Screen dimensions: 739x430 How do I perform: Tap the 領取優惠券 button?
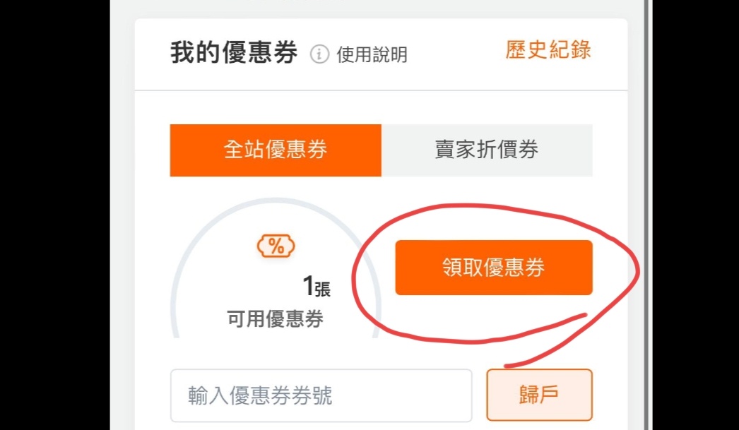point(493,268)
